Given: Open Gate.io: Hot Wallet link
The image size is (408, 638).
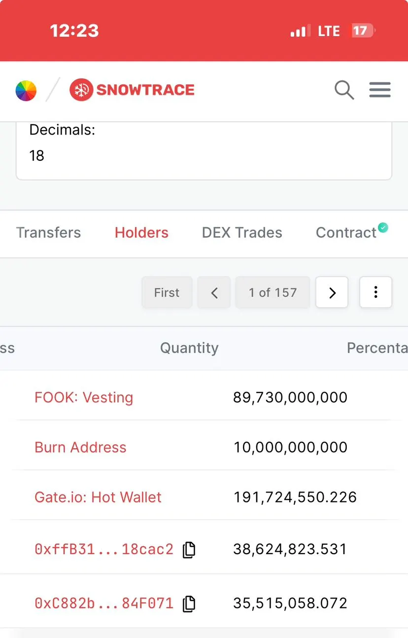Looking at the screenshot, I should (x=98, y=497).
